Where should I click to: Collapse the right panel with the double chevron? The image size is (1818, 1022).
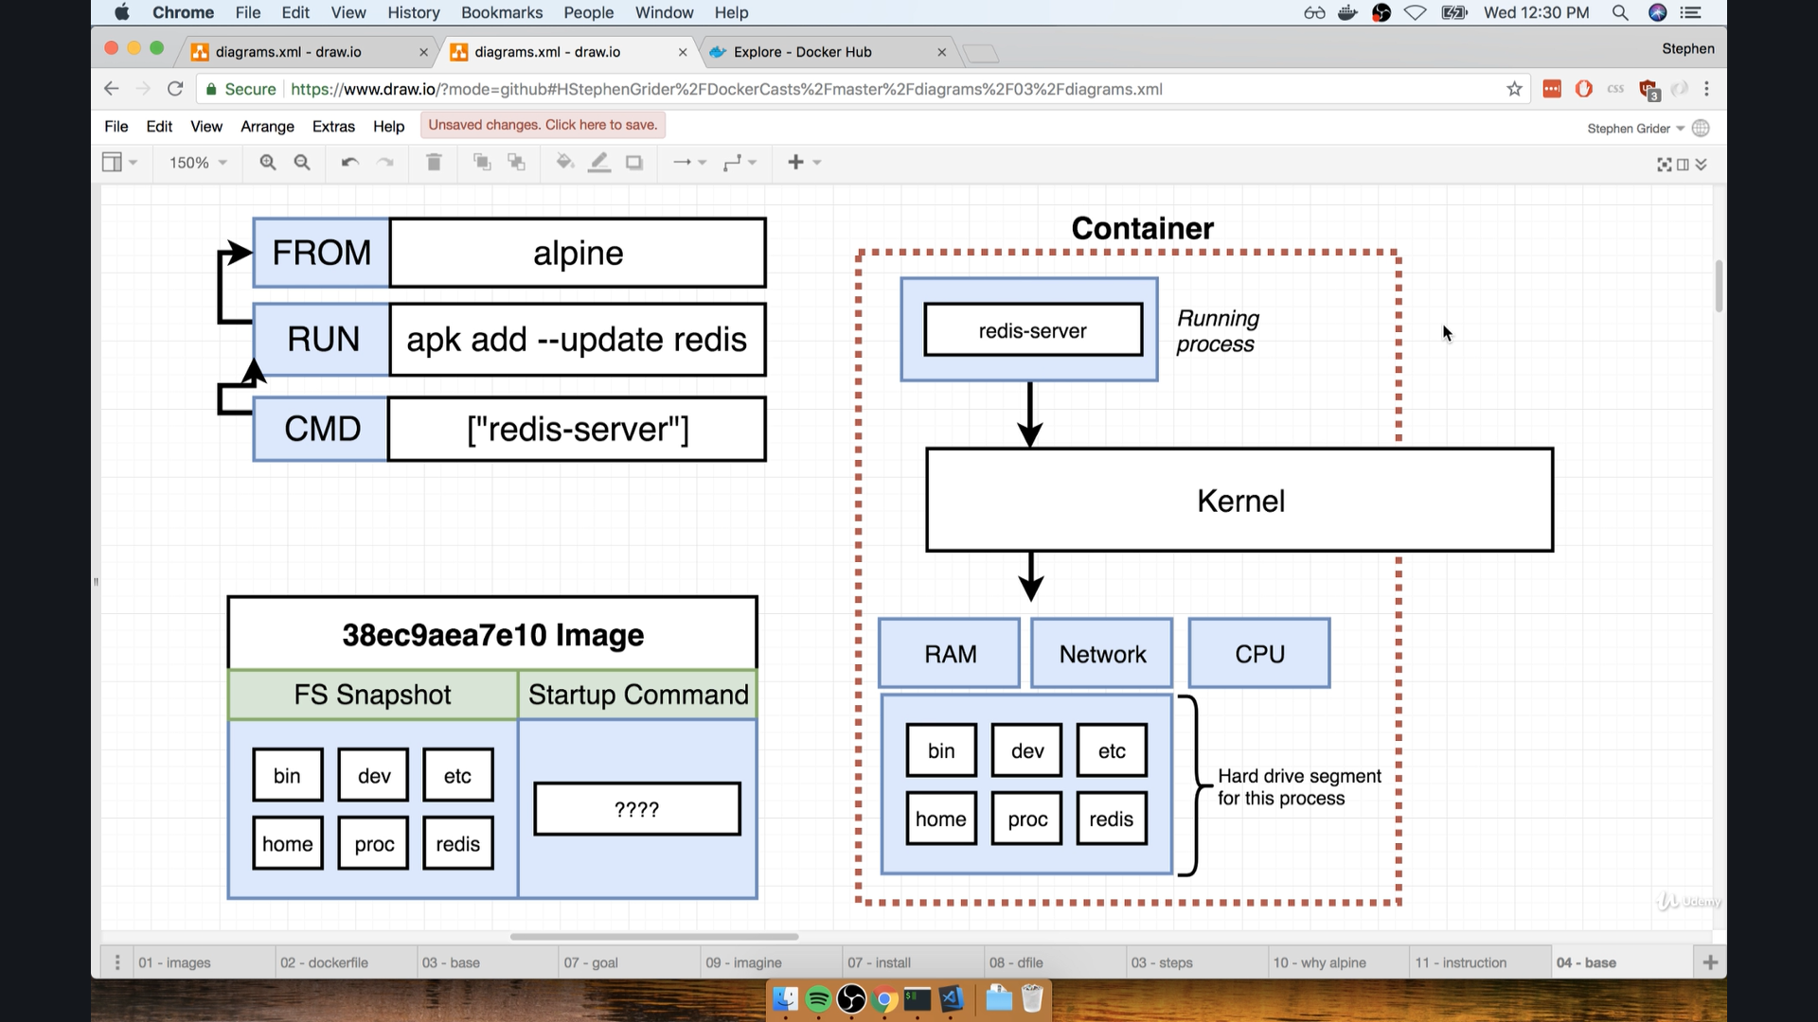tap(1702, 163)
